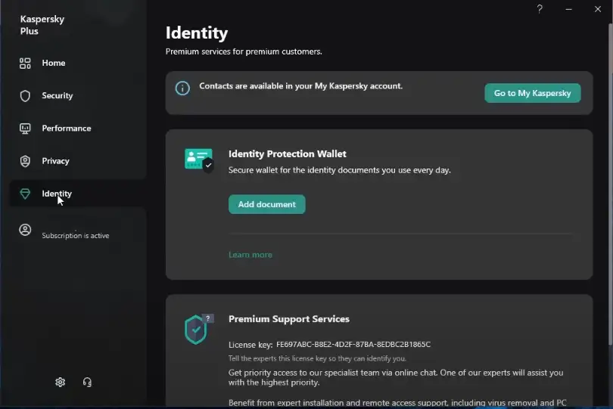
Task: Select the Privacy menu item
Action: click(x=56, y=161)
